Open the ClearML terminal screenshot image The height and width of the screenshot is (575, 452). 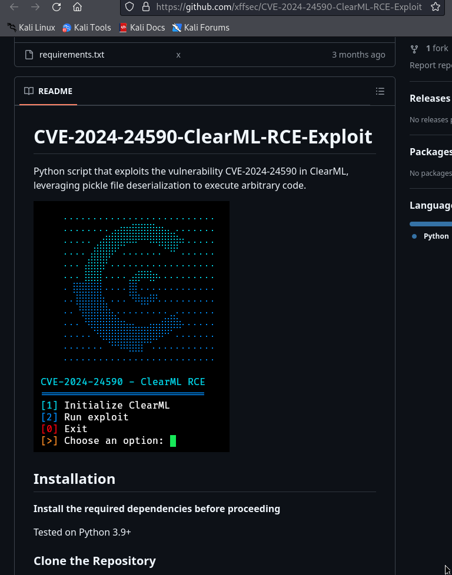coord(131,326)
